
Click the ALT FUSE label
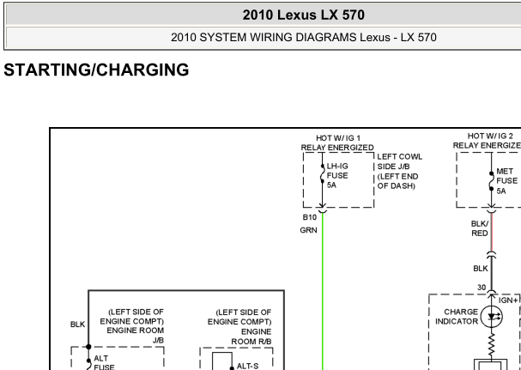tap(104, 363)
